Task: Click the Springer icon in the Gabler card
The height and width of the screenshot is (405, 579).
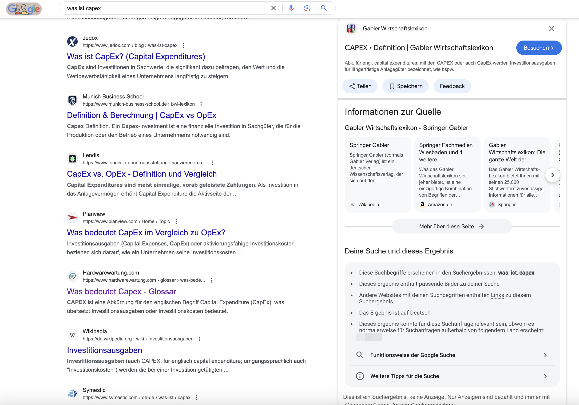Action: click(x=492, y=204)
